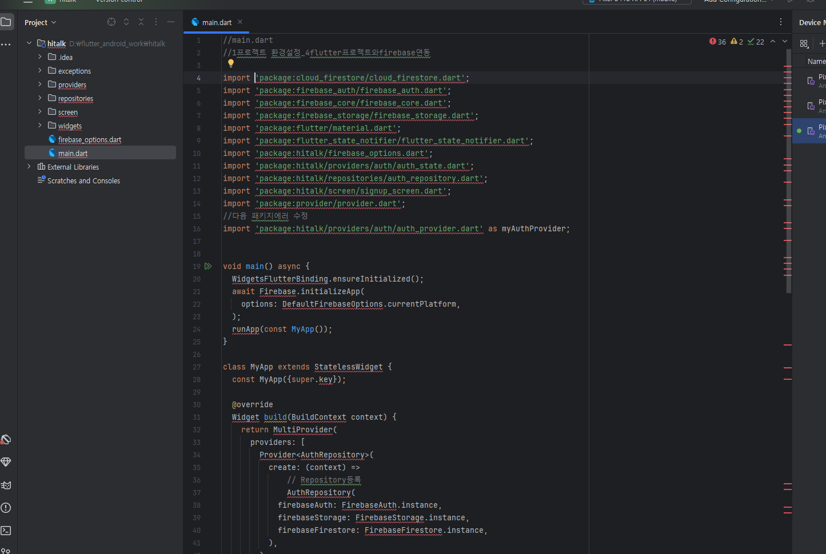Open Logcat cat icon tool window
The image size is (826, 554).
click(x=6, y=485)
